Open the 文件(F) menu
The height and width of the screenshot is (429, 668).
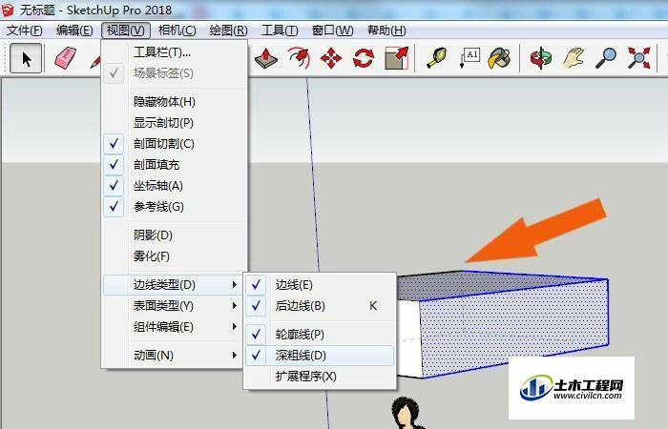click(x=25, y=31)
